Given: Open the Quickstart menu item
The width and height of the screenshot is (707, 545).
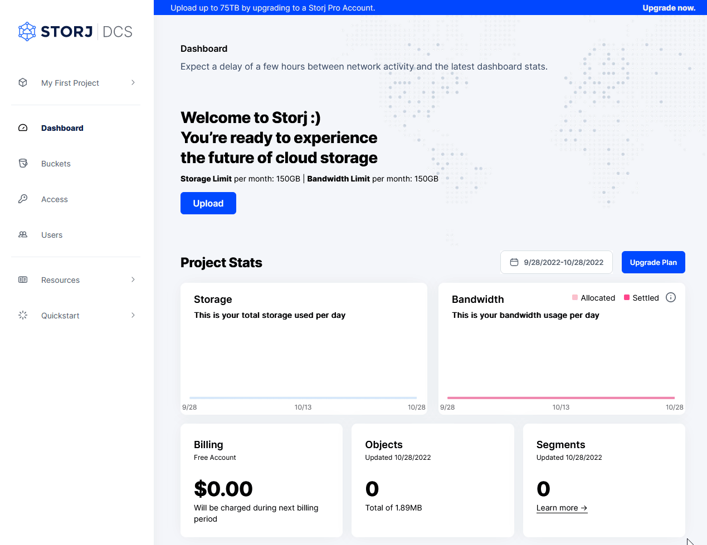Looking at the screenshot, I should 76,316.
